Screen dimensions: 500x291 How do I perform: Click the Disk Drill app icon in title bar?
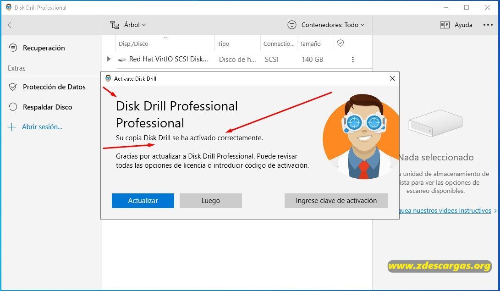[9, 7]
